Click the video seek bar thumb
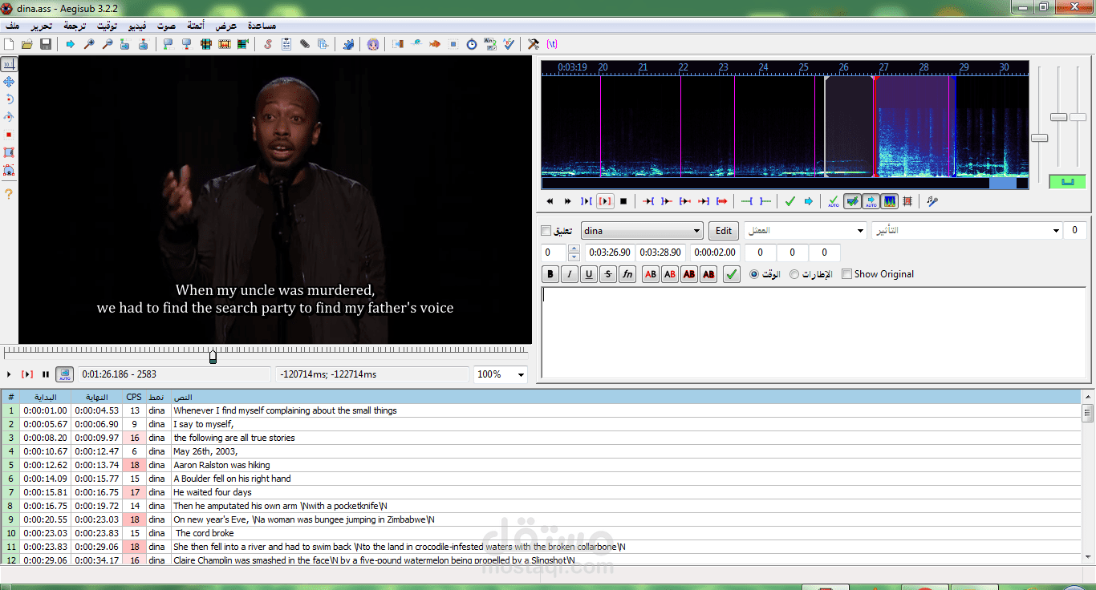Screen dimensions: 1096x590 pyautogui.click(x=213, y=356)
